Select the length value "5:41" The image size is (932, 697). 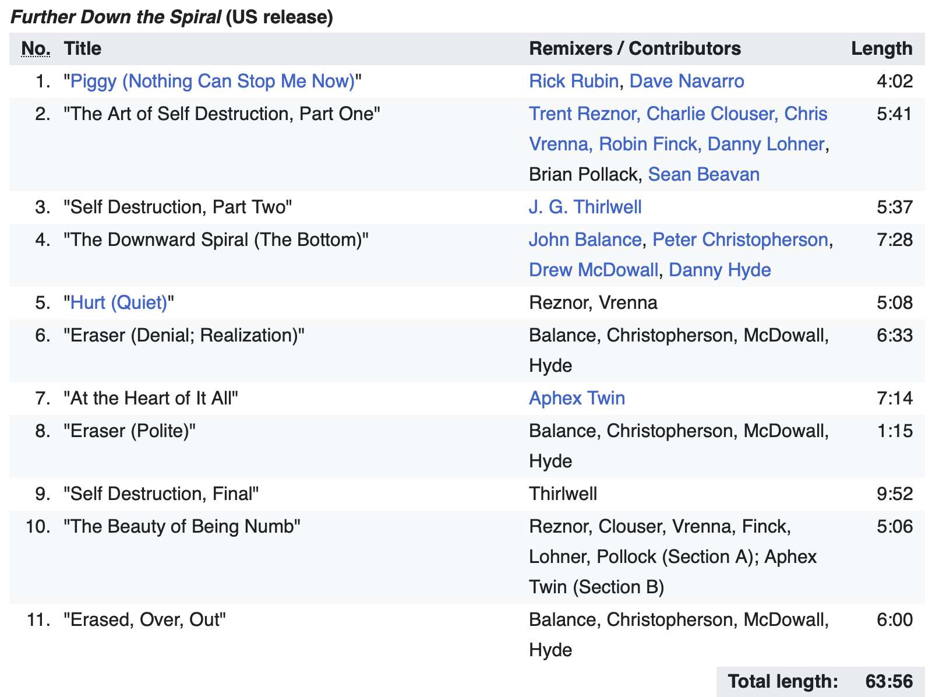tap(895, 114)
